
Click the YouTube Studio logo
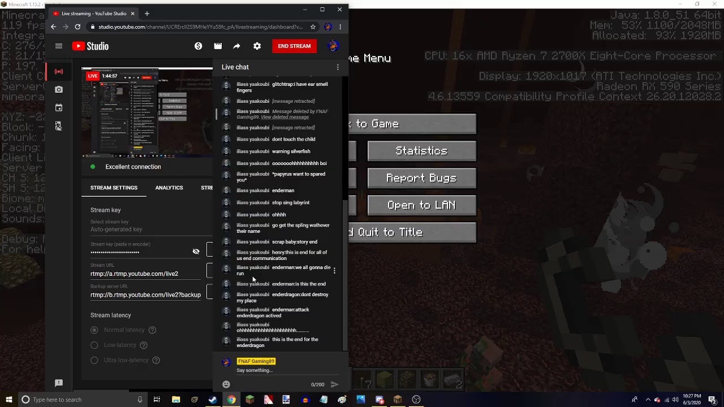pyautogui.click(x=90, y=46)
